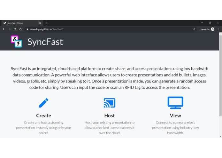This screenshot has height=158, width=222.
Task: Click the browser forward arrow
Action: (x=9, y=29)
